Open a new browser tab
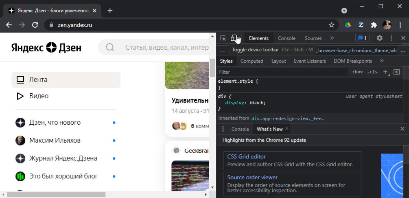 pyautogui.click(x=110, y=11)
